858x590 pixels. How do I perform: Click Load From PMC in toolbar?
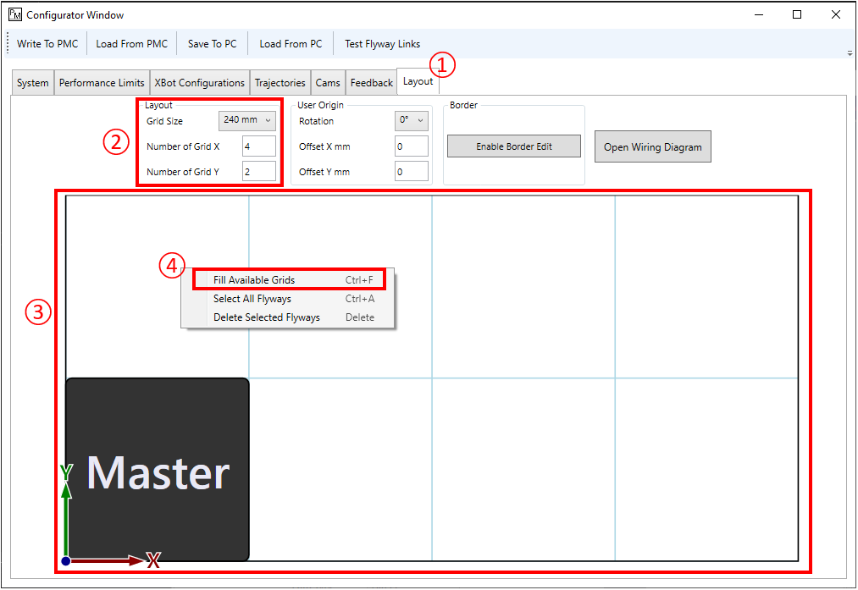[131, 44]
